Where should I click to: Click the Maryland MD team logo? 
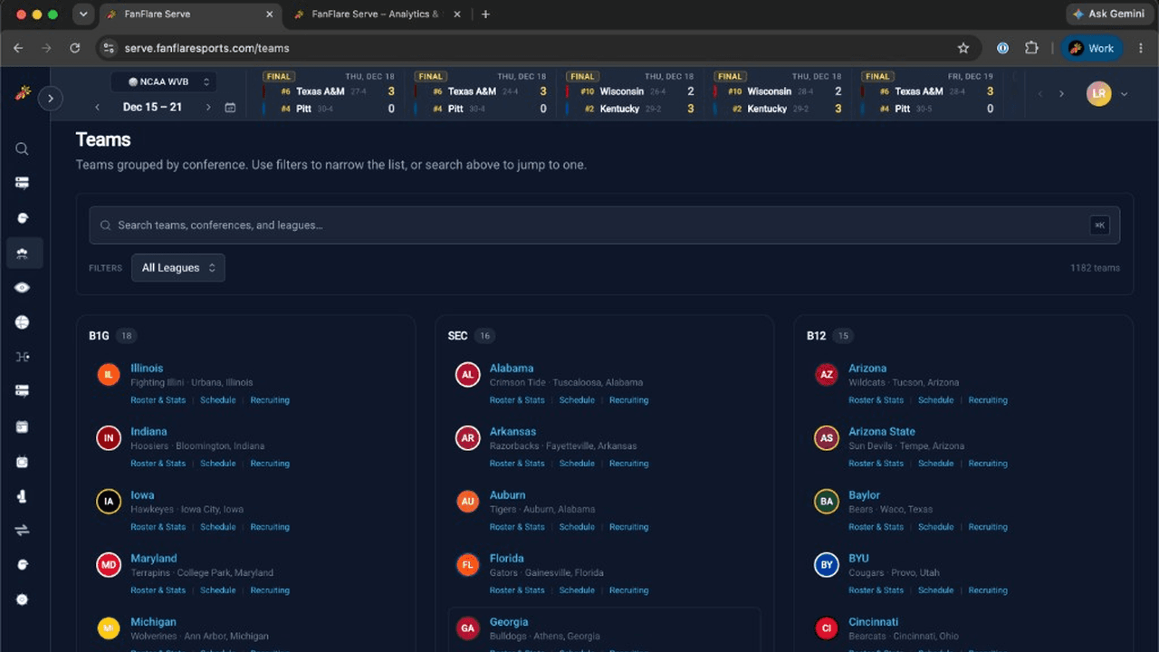(109, 565)
